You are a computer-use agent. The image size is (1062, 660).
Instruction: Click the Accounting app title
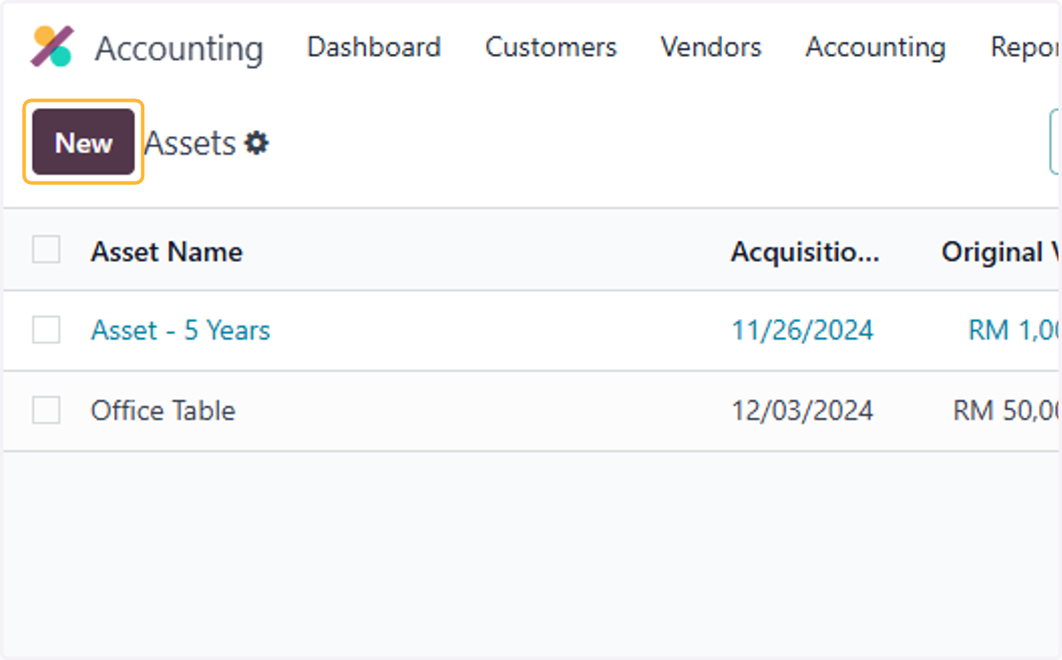click(x=179, y=49)
